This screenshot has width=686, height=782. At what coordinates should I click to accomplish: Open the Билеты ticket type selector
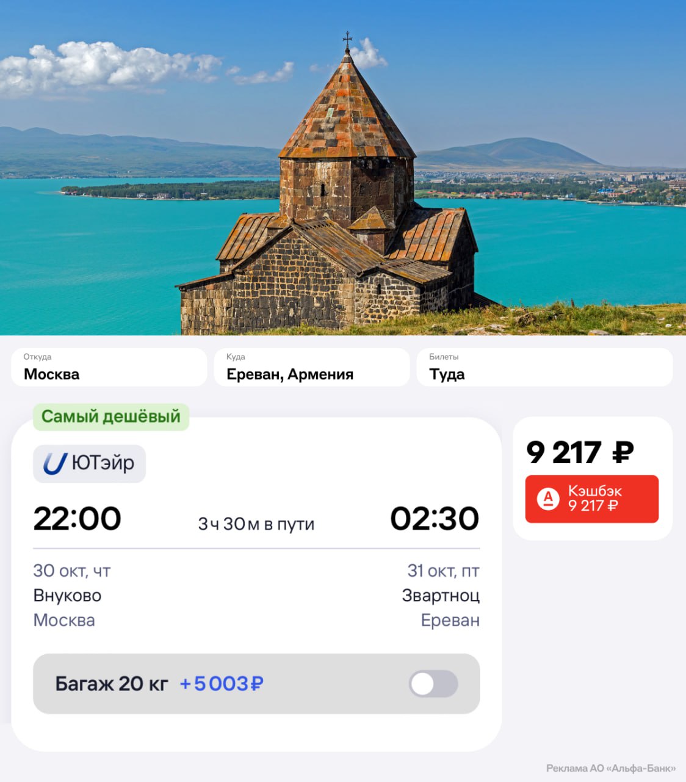[544, 367]
